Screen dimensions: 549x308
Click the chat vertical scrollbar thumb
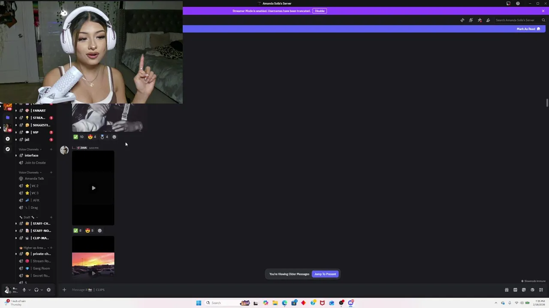(x=547, y=103)
